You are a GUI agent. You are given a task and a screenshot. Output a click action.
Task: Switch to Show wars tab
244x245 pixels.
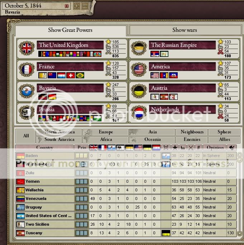(x=185, y=30)
